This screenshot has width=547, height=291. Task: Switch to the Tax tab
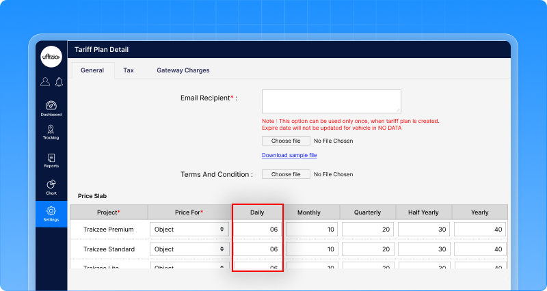129,70
